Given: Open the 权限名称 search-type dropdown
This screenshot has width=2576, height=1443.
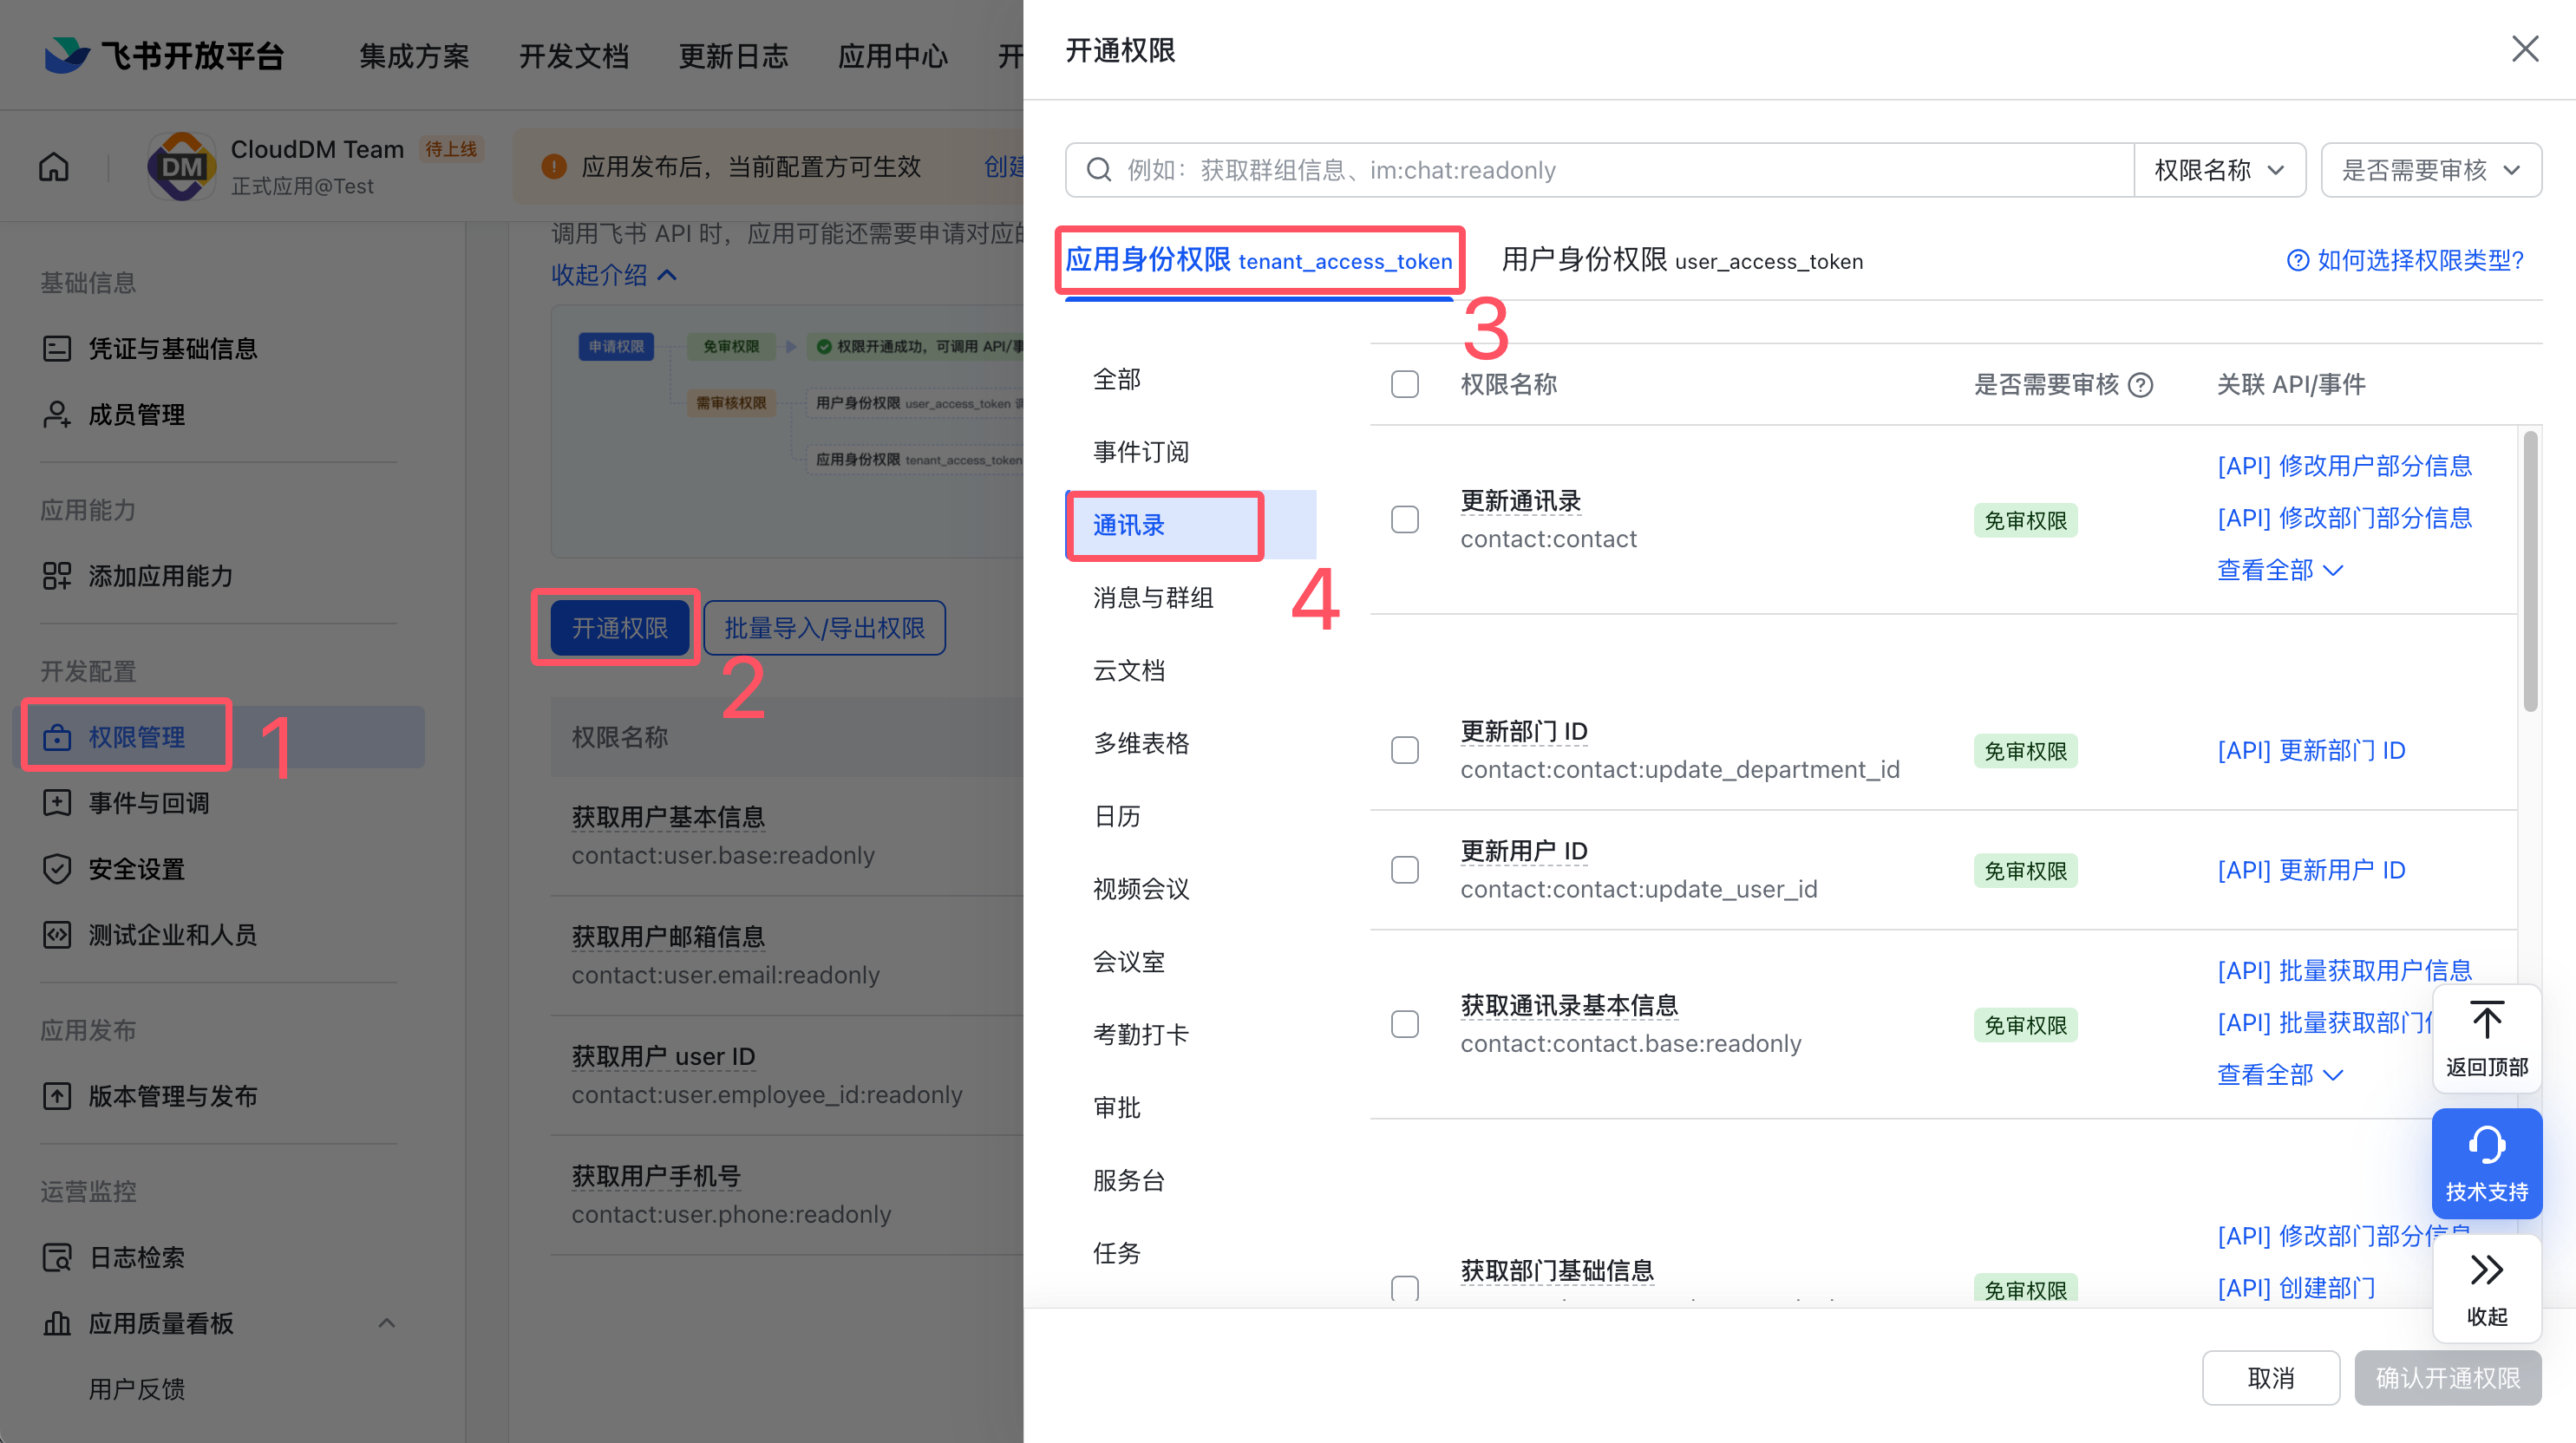Looking at the screenshot, I should tap(2219, 170).
